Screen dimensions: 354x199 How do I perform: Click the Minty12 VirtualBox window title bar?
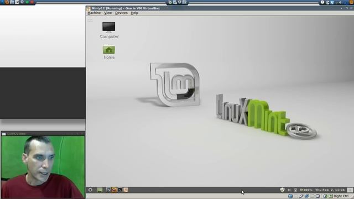220,8
